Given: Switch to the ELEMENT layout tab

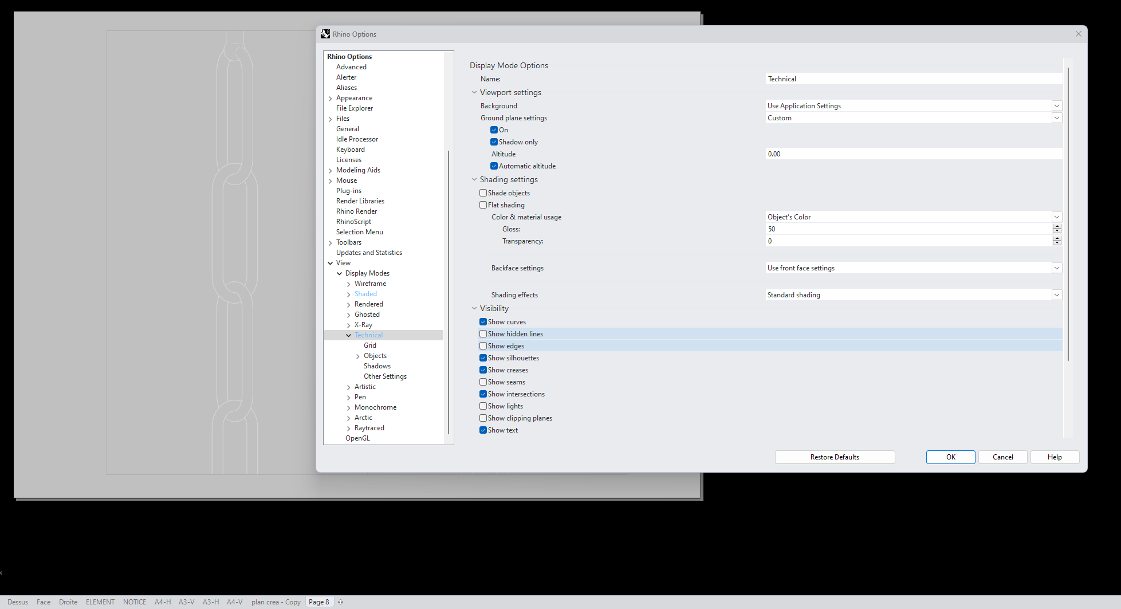Looking at the screenshot, I should coord(100,602).
